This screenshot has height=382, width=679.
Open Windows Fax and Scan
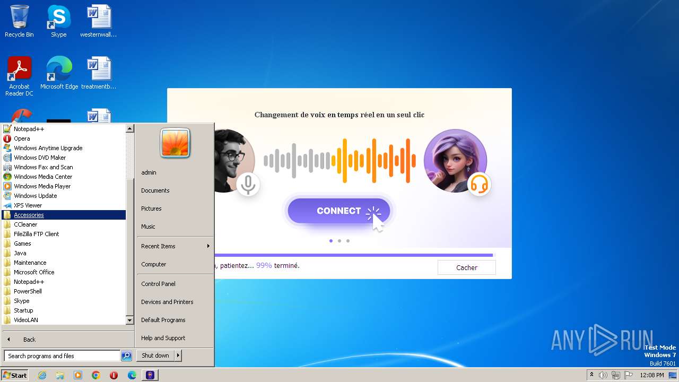coord(64,167)
